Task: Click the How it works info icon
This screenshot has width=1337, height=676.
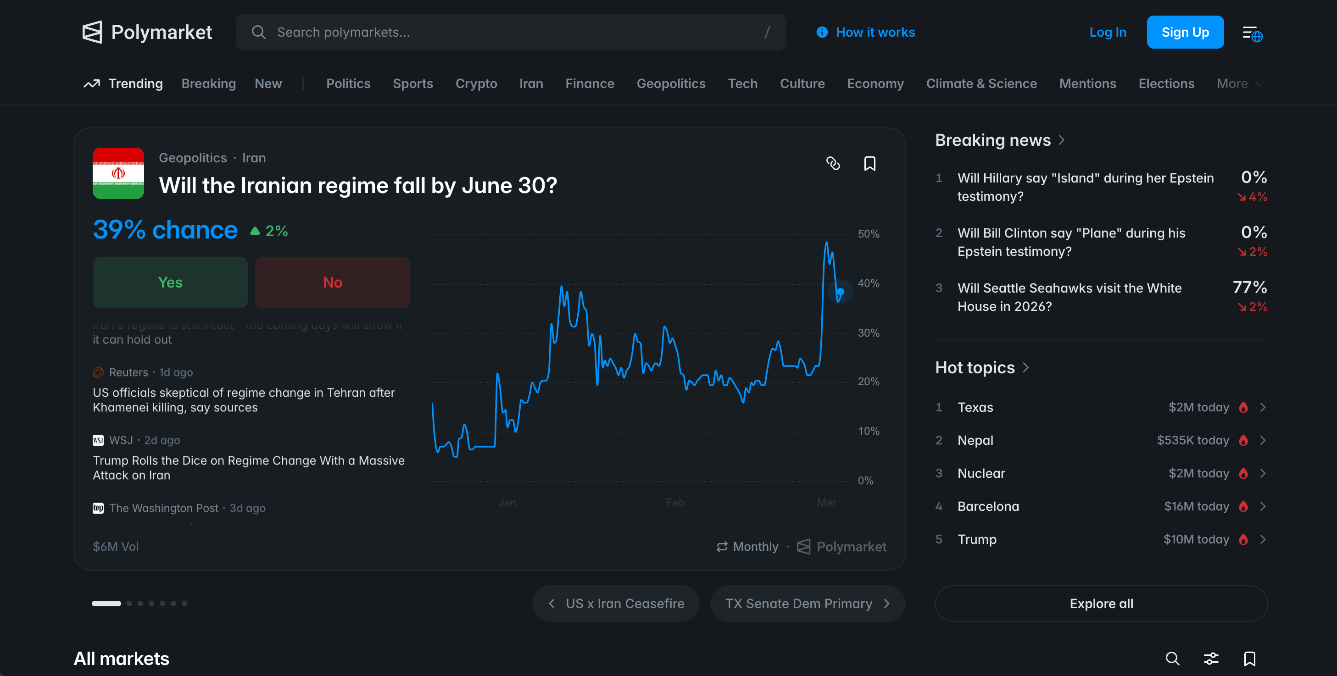Action: [822, 32]
